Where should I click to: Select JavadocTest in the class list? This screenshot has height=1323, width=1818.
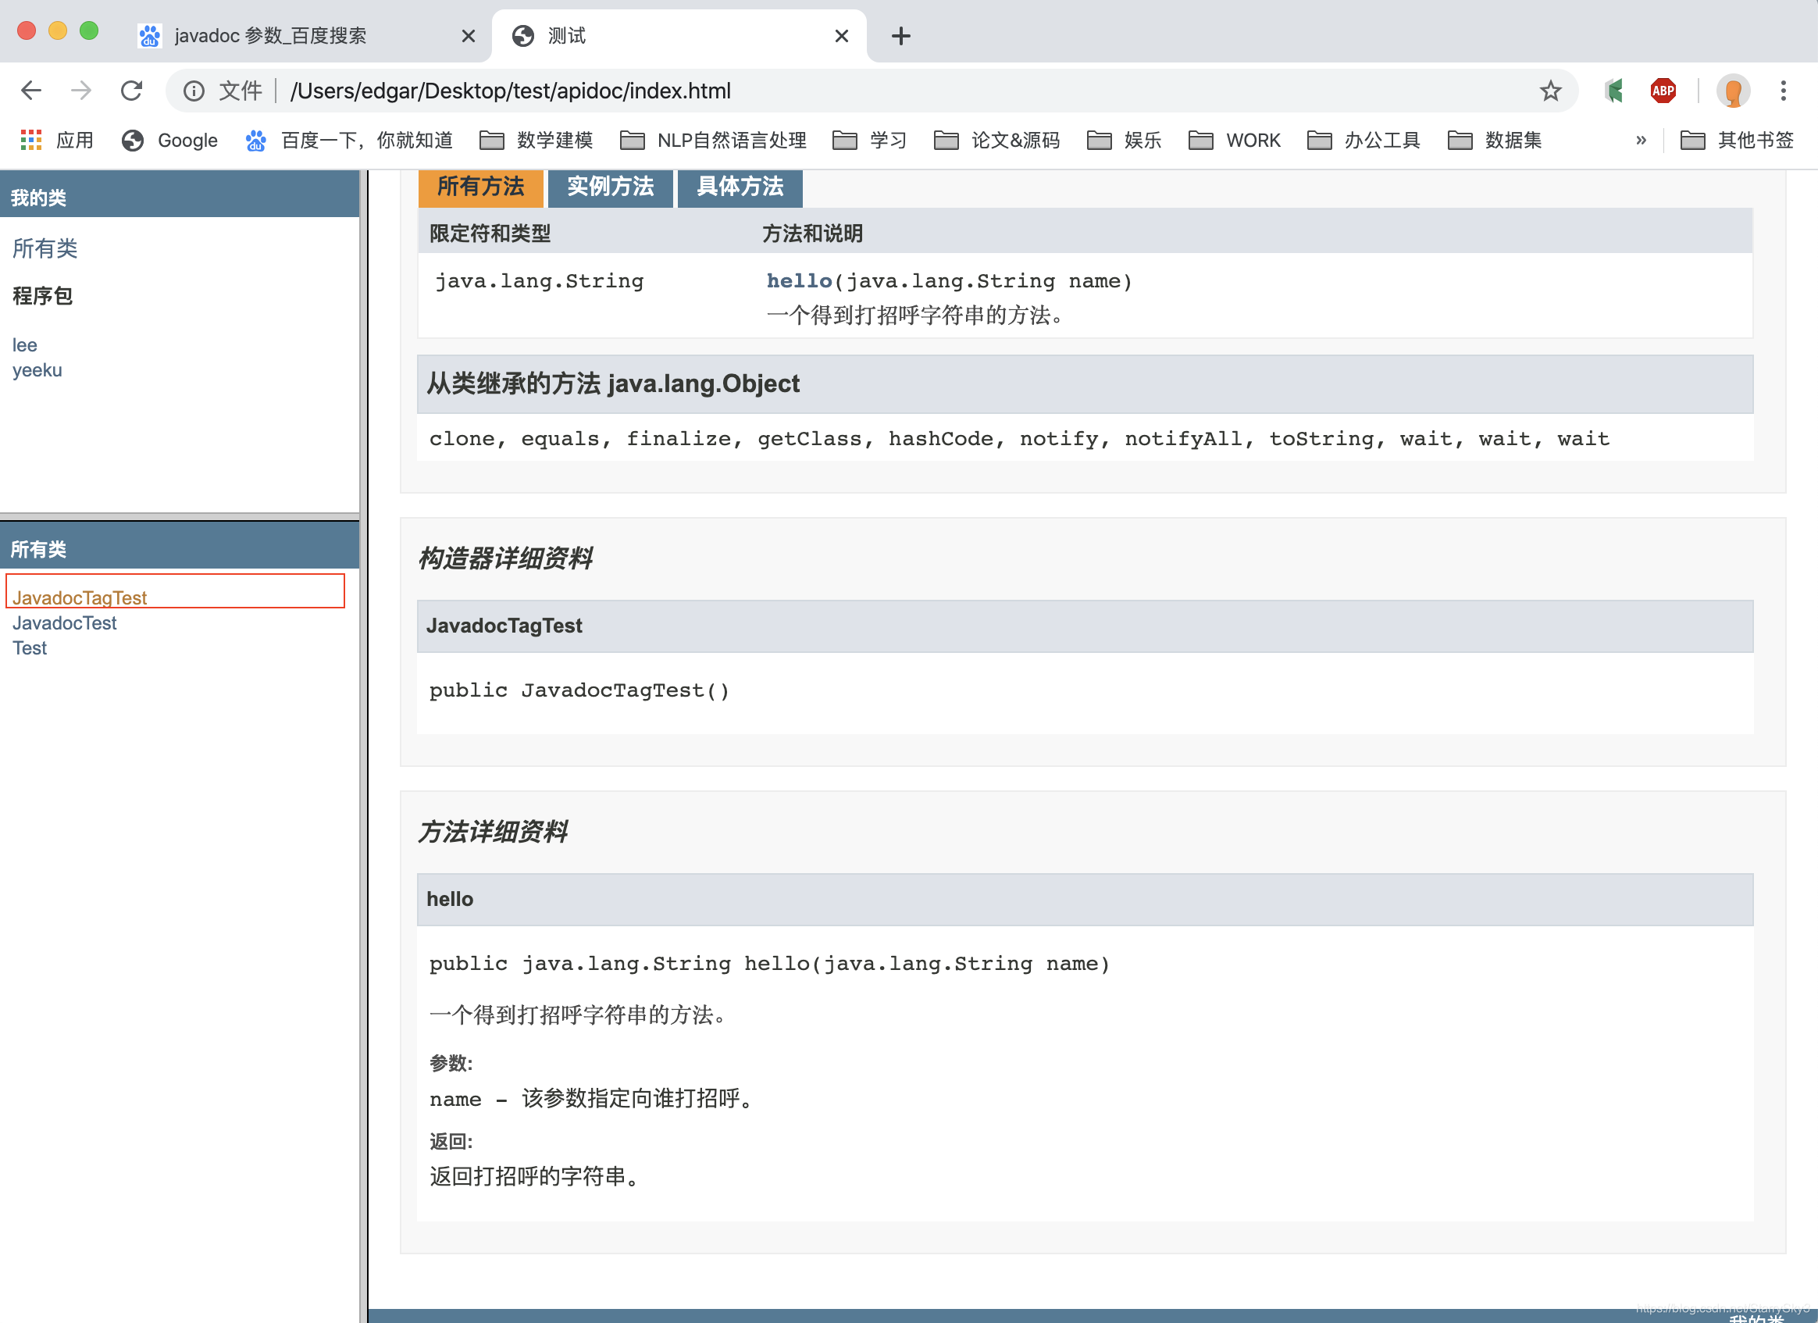[x=64, y=623]
